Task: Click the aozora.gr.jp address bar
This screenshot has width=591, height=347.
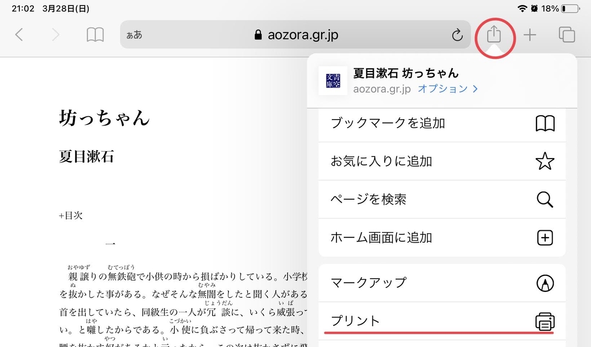Action: [x=295, y=34]
